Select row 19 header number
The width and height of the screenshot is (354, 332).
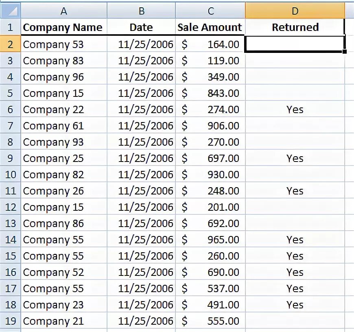[x=10, y=321]
